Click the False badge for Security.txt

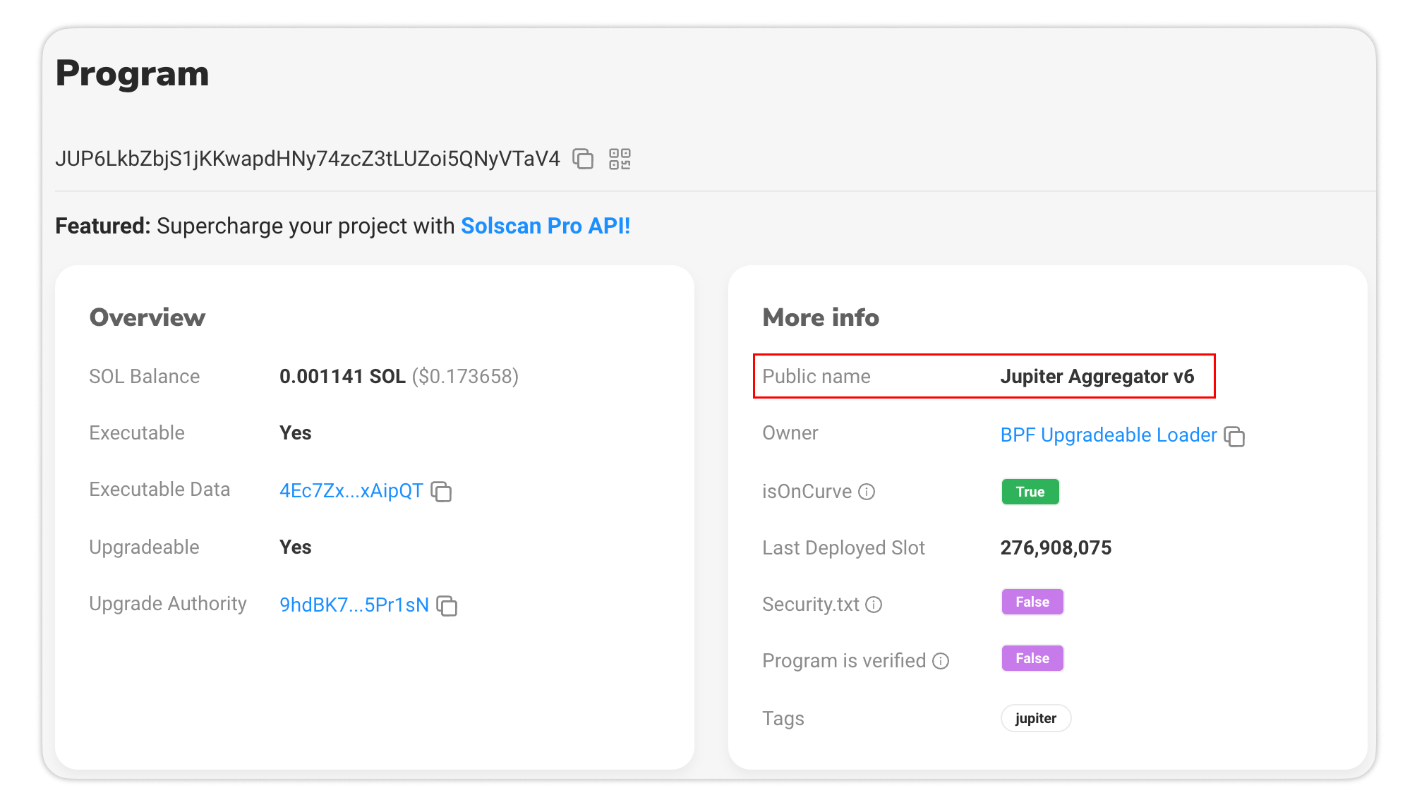(1032, 602)
